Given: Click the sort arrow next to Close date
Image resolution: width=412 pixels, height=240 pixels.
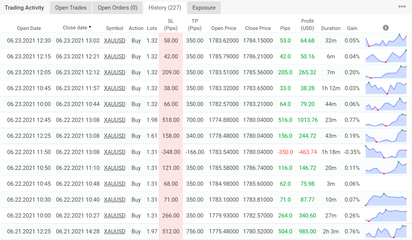Looking at the screenshot, I should tap(90, 27).
